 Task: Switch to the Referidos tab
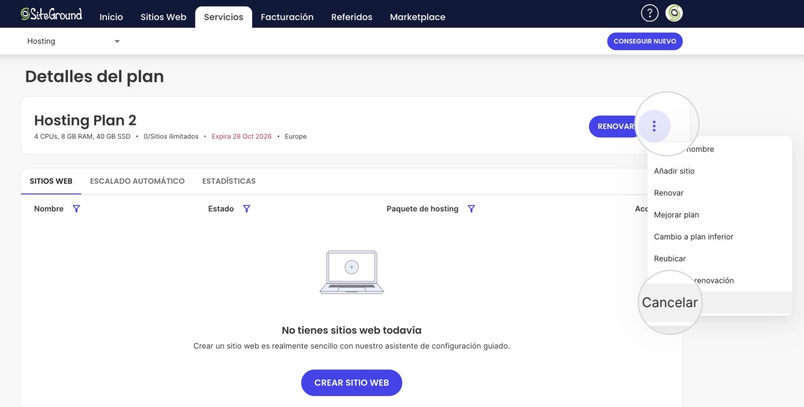[352, 17]
